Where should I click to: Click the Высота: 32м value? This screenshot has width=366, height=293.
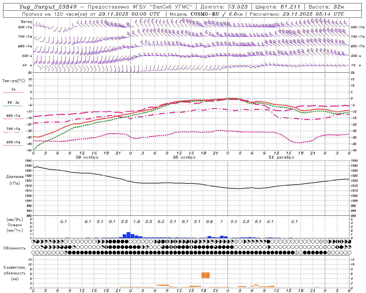(326, 7)
